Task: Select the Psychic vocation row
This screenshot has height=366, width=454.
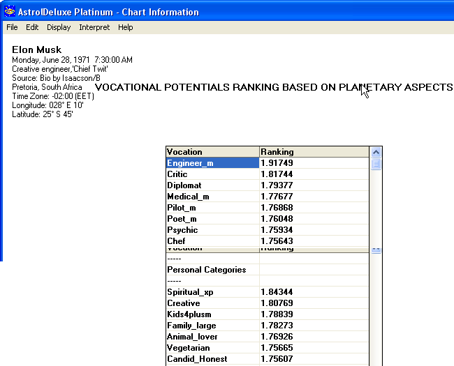Action: click(x=268, y=230)
